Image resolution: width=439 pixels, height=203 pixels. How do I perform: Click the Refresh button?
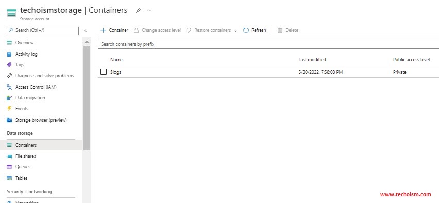255,30
